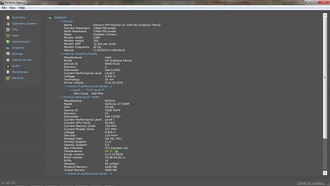Go to the Summary section
This screenshot has width=330, height=186.
tap(19, 18)
